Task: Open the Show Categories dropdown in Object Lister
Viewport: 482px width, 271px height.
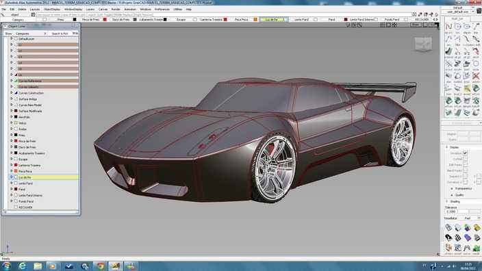Action: pyautogui.click(x=31, y=33)
